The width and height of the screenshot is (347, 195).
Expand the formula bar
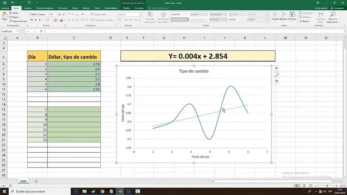[345, 31]
